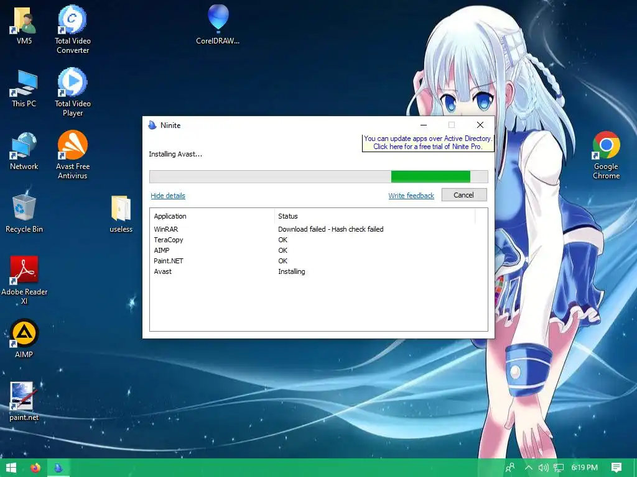Open the Write feedback link
The width and height of the screenshot is (637, 477).
click(411, 196)
